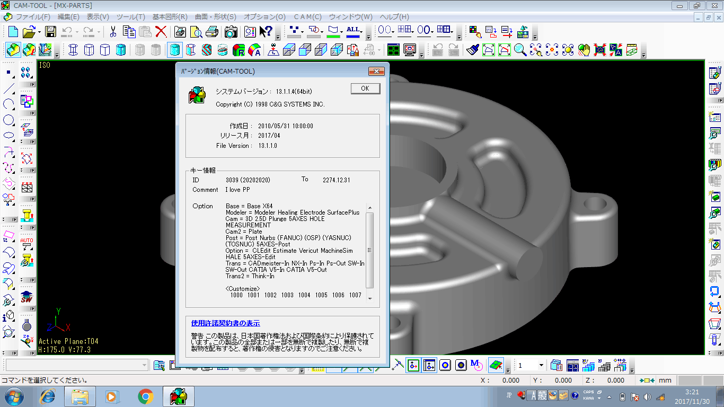Viewport: 724px width, 407px height.
Task: Open the 編集(E) menu
Action: [68, 17]
